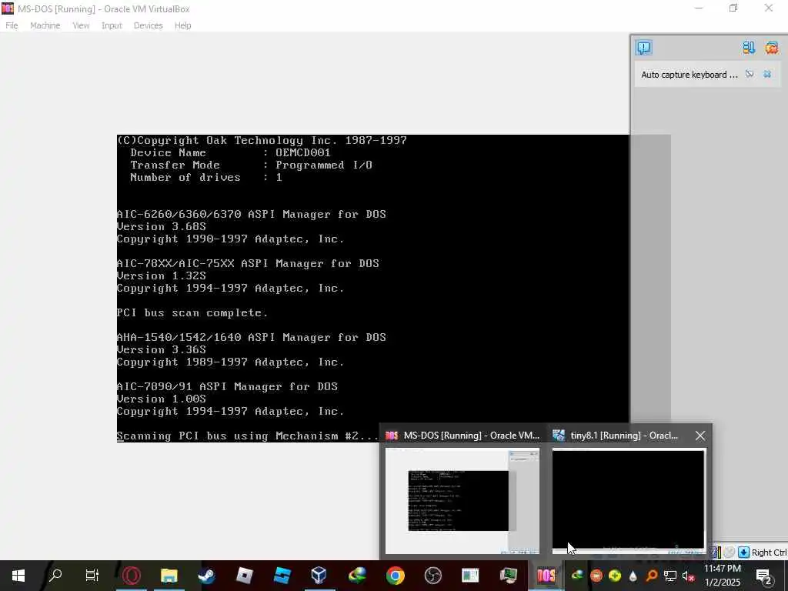
Task: Dismiss the Auto capture keyboard notification
Action: click(x=767, y=74)
